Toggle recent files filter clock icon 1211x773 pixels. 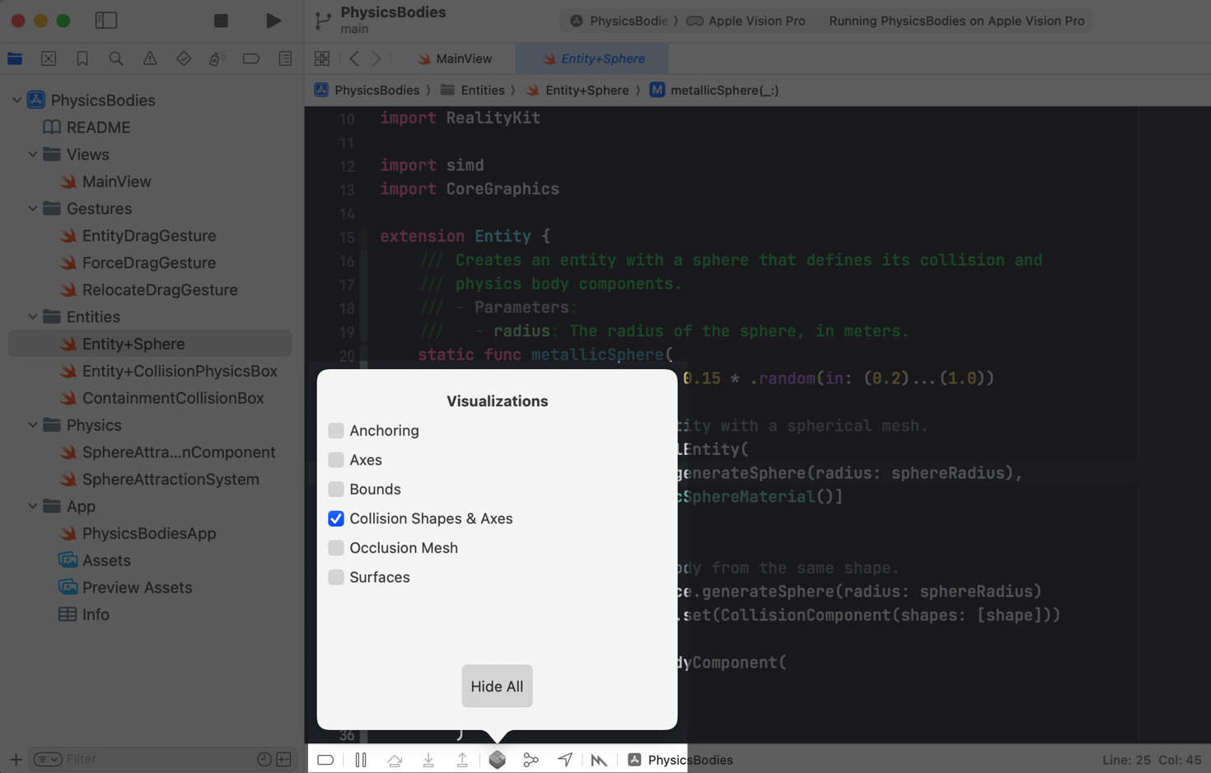click(264, 759)
